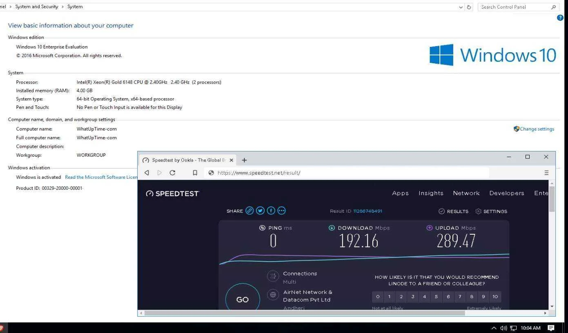Image resolution: width=568 pixels, height=333 pixels.
Task: Expand the System and Security breadcrumb arrow
Action: [x=63, y=7]
